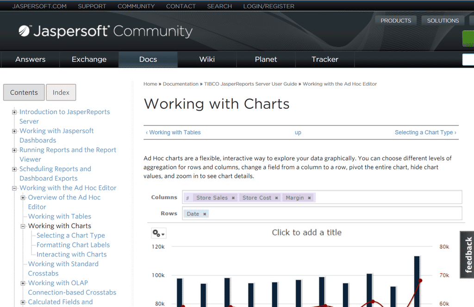Go to next page Selecting a Chart Type

click(x=425, y=132)
